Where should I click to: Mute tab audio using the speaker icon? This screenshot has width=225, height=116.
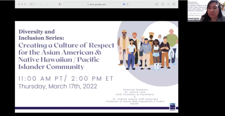[124, 4]
